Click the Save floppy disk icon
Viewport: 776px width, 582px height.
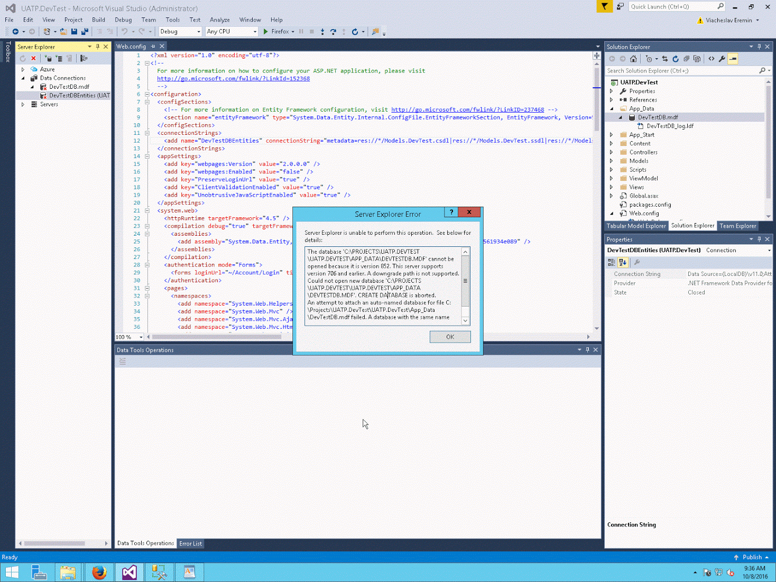click(x=74, y=32)
